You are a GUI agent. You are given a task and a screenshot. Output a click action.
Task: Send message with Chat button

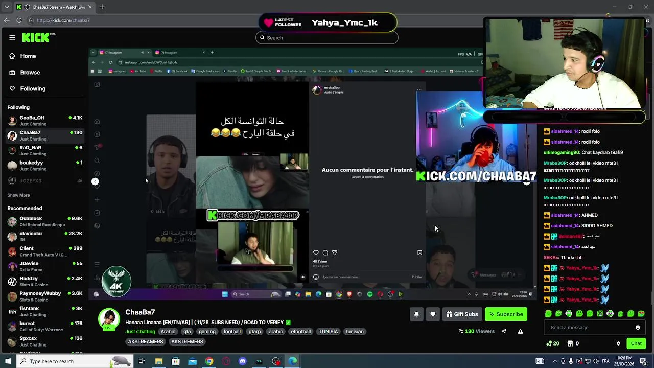pos(636,343)
